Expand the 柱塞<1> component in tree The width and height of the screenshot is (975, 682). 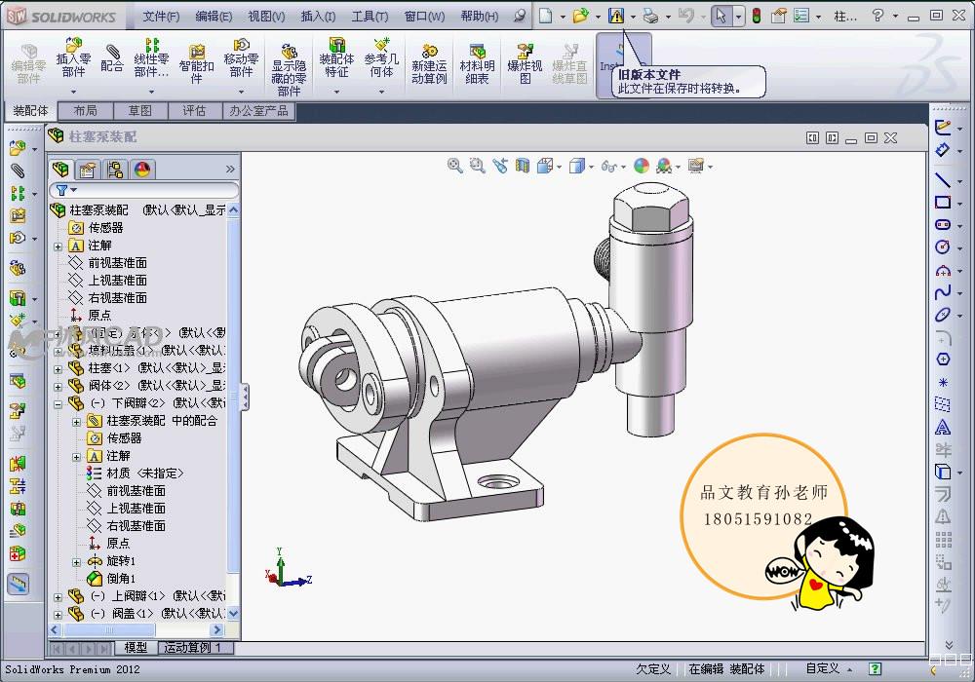point(58,368)
